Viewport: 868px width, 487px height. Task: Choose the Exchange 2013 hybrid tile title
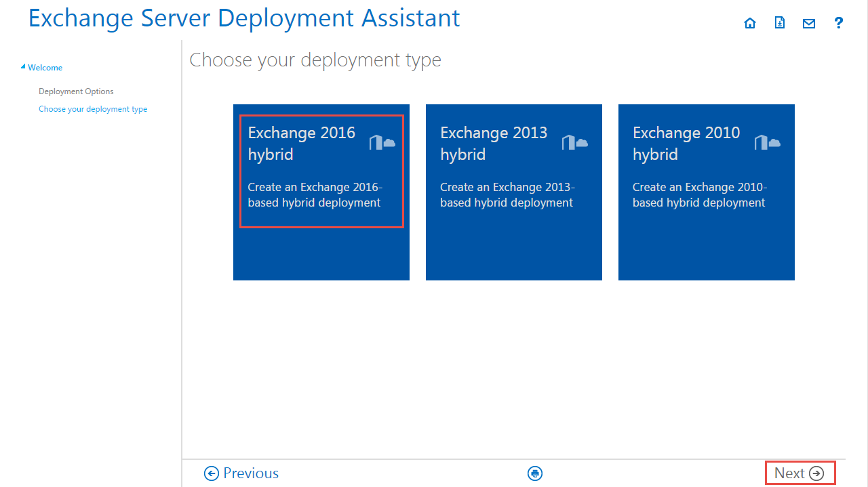click(494, 143)
